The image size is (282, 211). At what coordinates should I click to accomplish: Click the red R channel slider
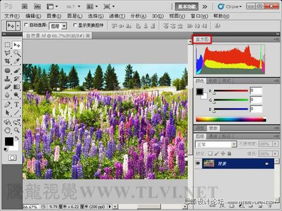(231, 91)
